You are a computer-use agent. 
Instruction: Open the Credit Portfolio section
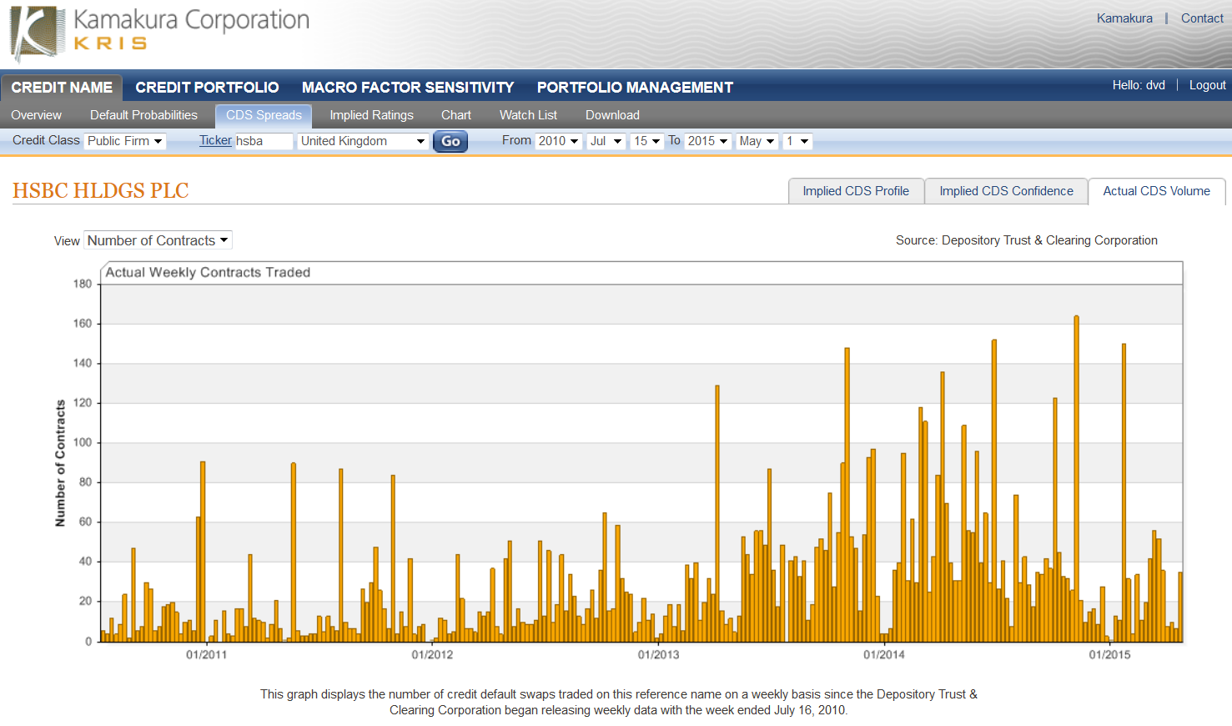click(x=206, y=87)
